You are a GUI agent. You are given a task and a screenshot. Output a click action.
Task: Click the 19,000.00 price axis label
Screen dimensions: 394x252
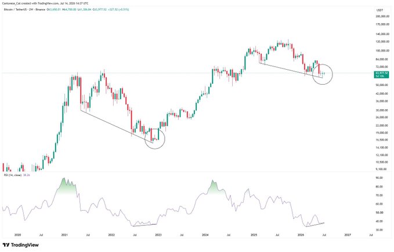pyautogui.click(x=382, y=132)
